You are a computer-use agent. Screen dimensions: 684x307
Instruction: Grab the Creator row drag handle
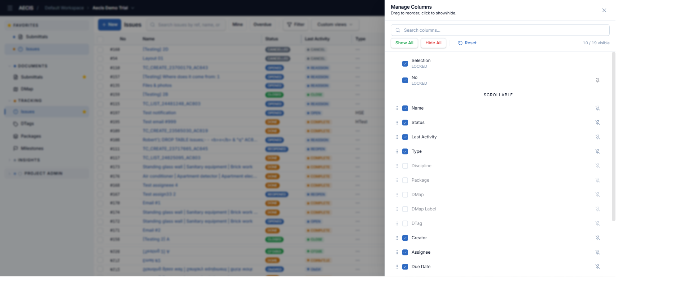click(x=396, y=238)
